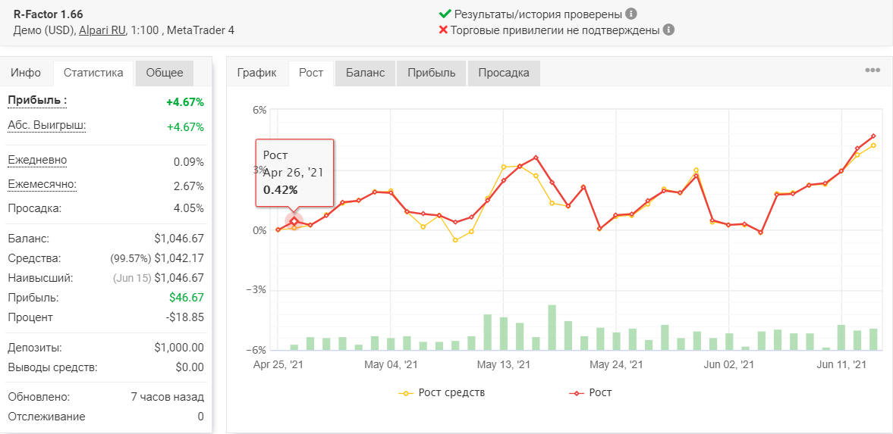This screenshot has height=434, width=893.
Task: Click the Абс. Выигрыш label
Action: (x=47, y=126)
